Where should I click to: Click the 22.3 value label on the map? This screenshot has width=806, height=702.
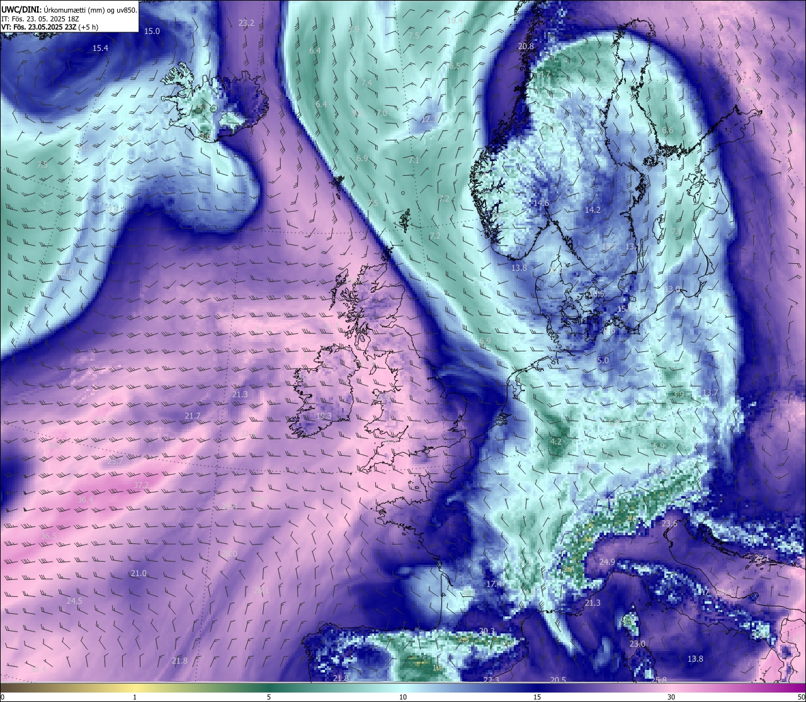491,680
